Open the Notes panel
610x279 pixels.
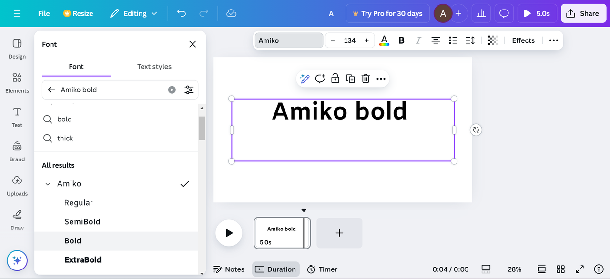(x=229, y=269)
